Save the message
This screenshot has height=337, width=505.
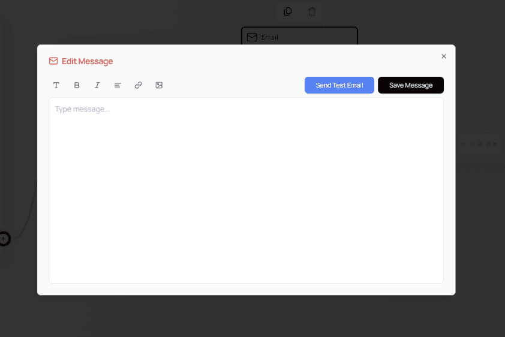411,85
